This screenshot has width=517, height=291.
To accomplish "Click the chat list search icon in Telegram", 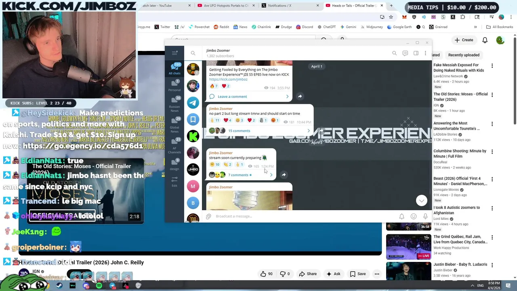I will [x=193, y=53].
